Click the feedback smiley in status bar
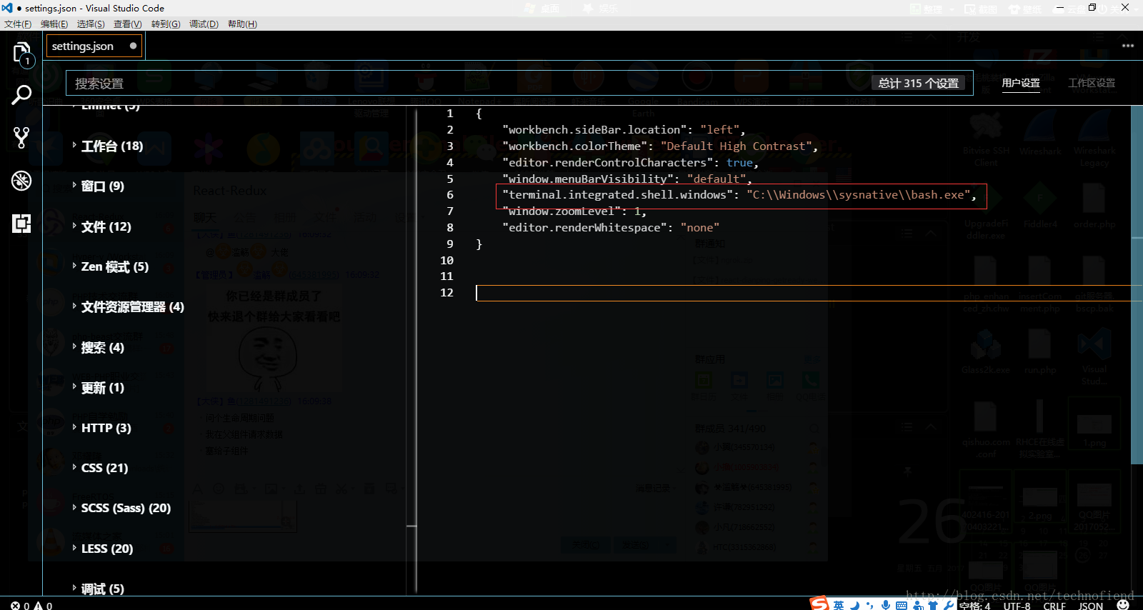Viewport: 1143px width, 610px height. (1123, 604)
